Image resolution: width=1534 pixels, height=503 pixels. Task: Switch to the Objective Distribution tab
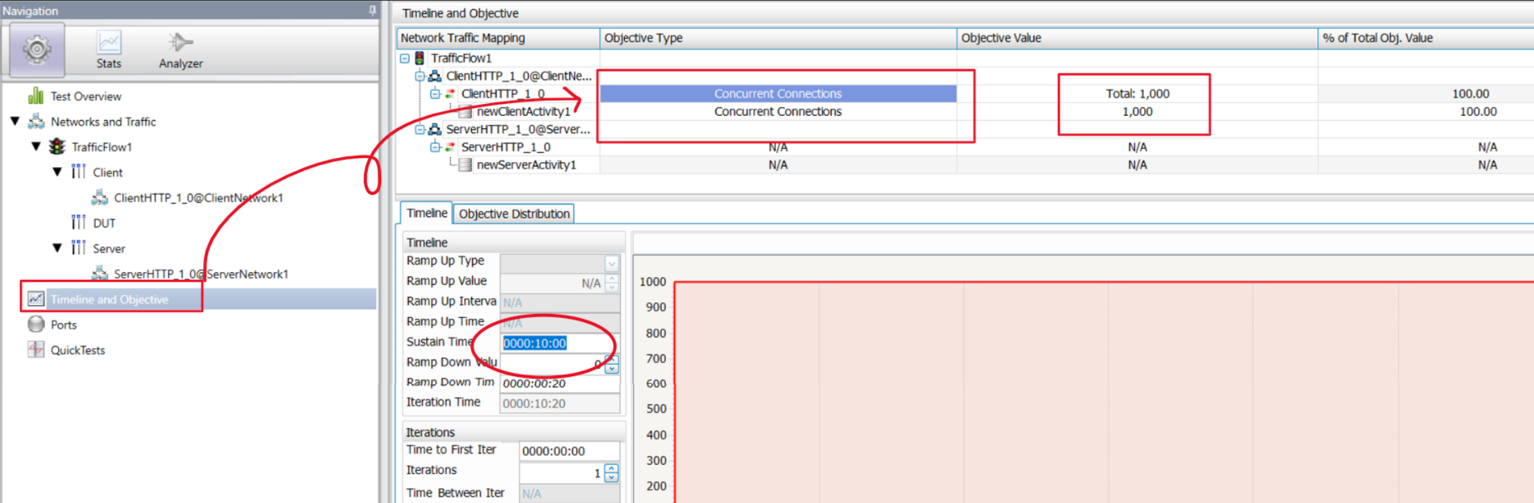pyautogui.click(x=514, y=214)
